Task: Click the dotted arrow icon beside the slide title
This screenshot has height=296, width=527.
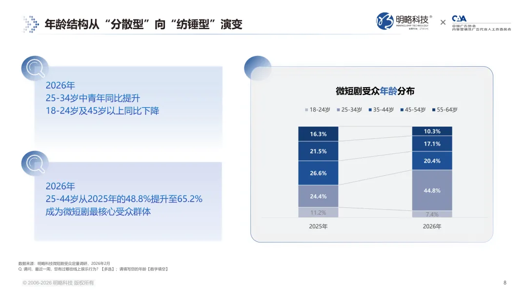Action: click(31, 24)
